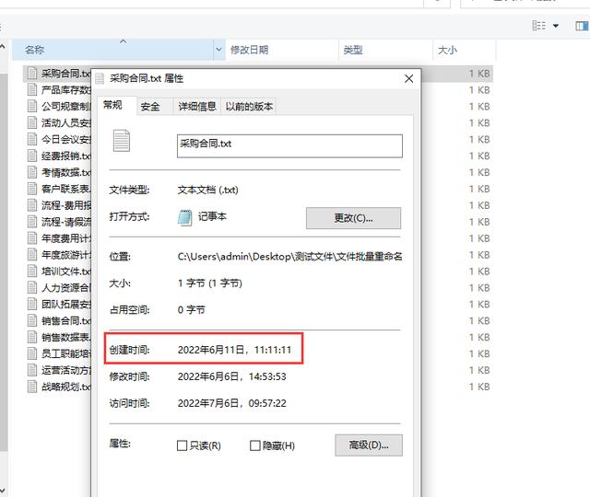
Task: Select the 产品库存 file icon
Action: (32, 90)
